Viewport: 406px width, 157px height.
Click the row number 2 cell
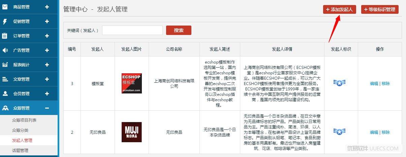point(72,132)
